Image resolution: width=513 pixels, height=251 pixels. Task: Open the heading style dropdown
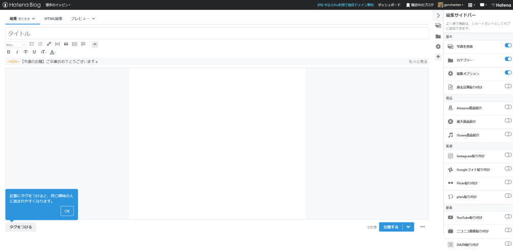pyautogui.click(x=16, y=45)
